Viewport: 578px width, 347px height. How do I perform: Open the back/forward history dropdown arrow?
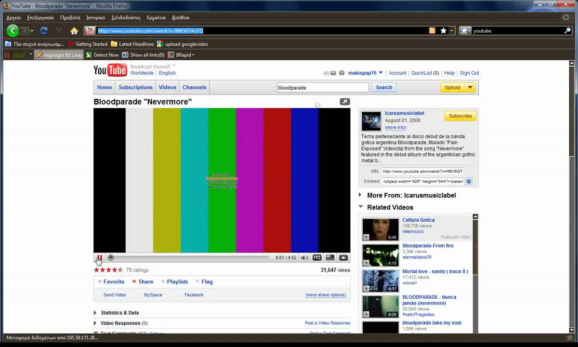32,30
